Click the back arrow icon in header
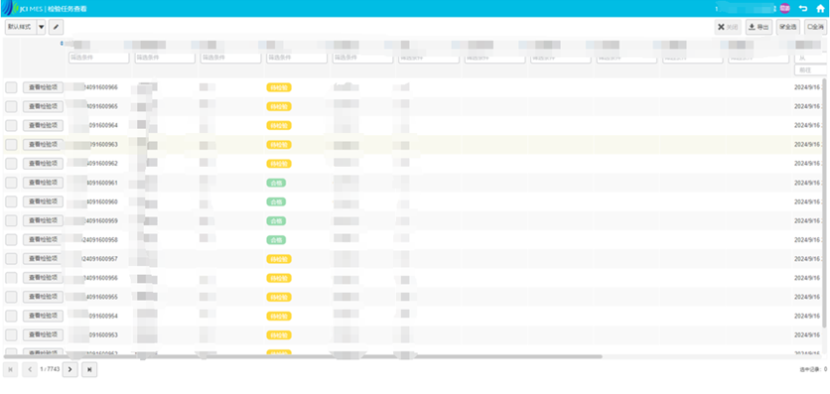 coord(803,9)
